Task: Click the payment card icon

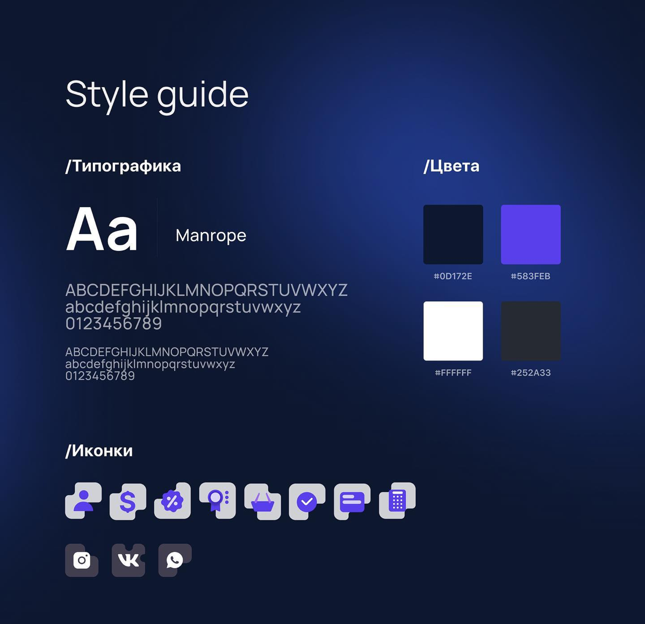Action: click(352, 502)
